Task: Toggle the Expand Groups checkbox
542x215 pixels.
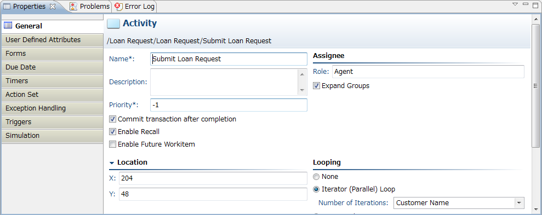Action: pyautogui.click(x=316, y=85)
